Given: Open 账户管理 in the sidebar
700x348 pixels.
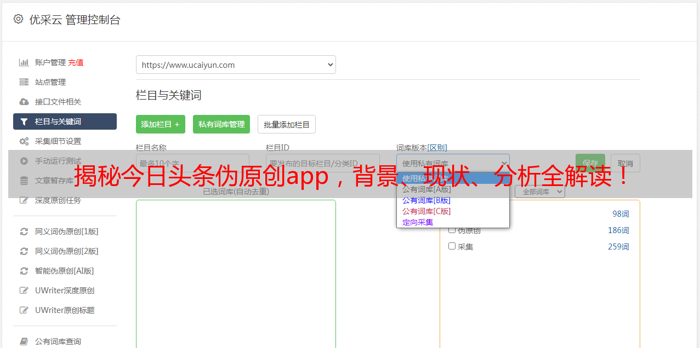Looking at the screenshot, I should tap(50, 62).
